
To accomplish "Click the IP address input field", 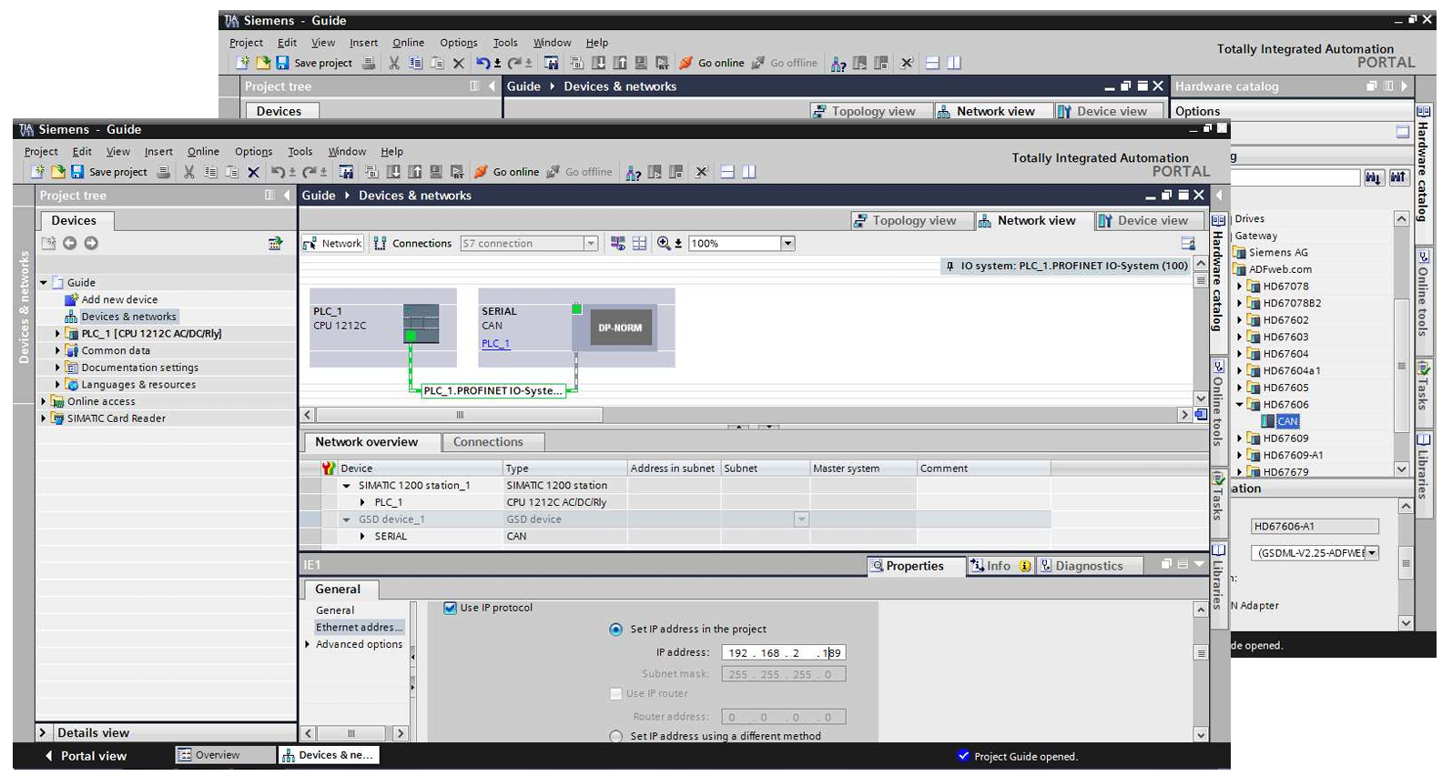I will tap(784, 653).
